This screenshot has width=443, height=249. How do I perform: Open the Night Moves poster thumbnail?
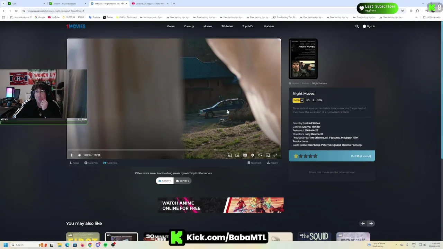point(303,59)
